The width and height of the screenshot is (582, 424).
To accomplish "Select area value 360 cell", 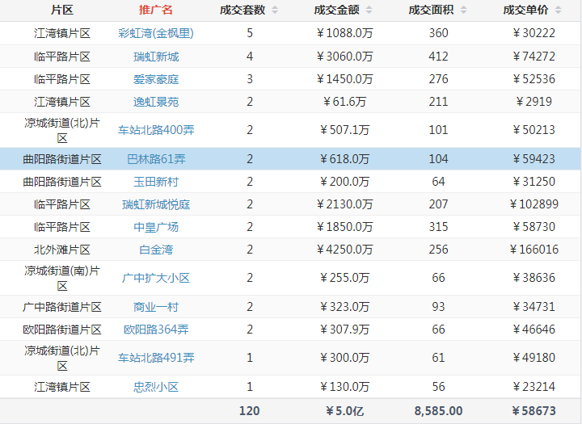I will (x=438, y=33).
